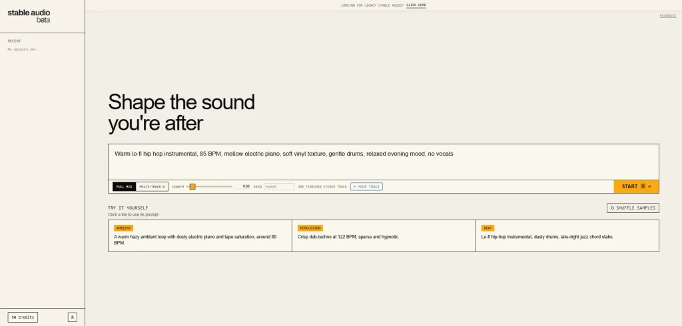Viewport: 682px width, 326px height.
Task: Click the 'No sessions yet.' text
Action: click(23, 49)
